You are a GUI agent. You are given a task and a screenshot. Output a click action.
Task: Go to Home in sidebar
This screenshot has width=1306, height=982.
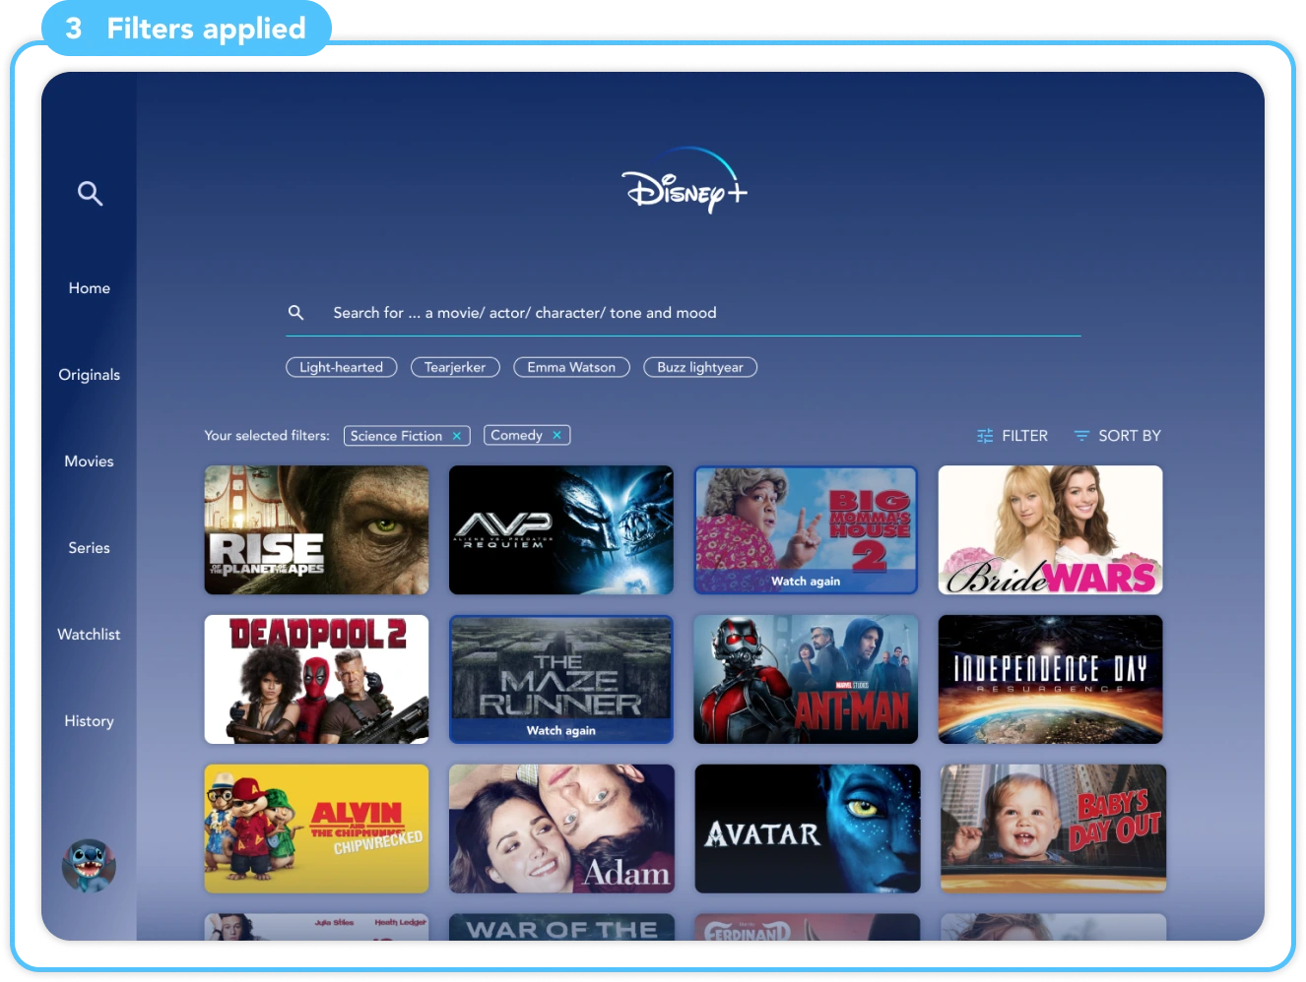pyautogui.click(x=89, y=288)
